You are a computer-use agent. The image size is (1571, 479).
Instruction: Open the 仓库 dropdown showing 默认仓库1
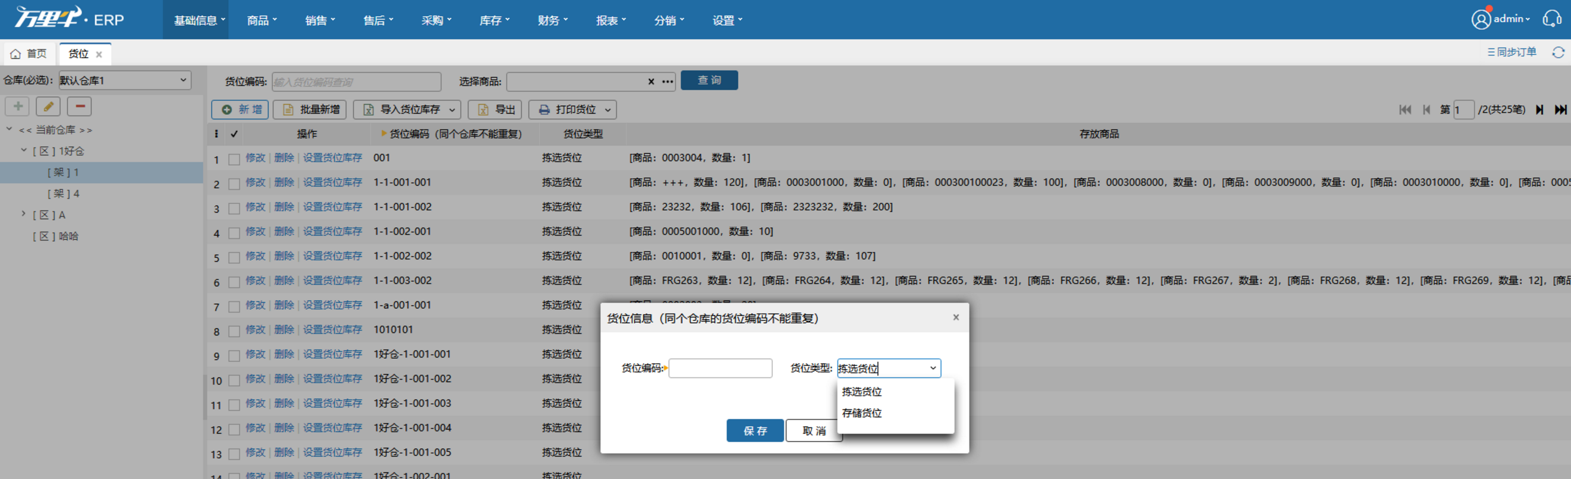[x=124, y=80]
